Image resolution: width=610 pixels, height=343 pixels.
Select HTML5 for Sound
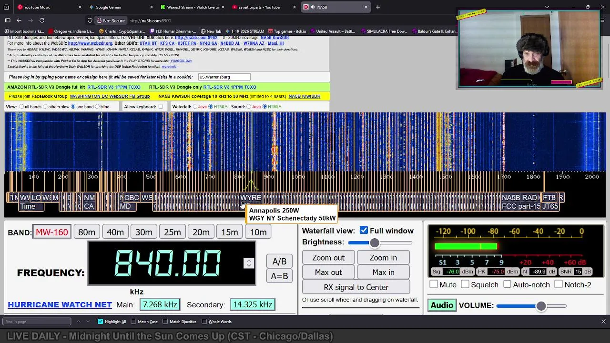(264, 107)
